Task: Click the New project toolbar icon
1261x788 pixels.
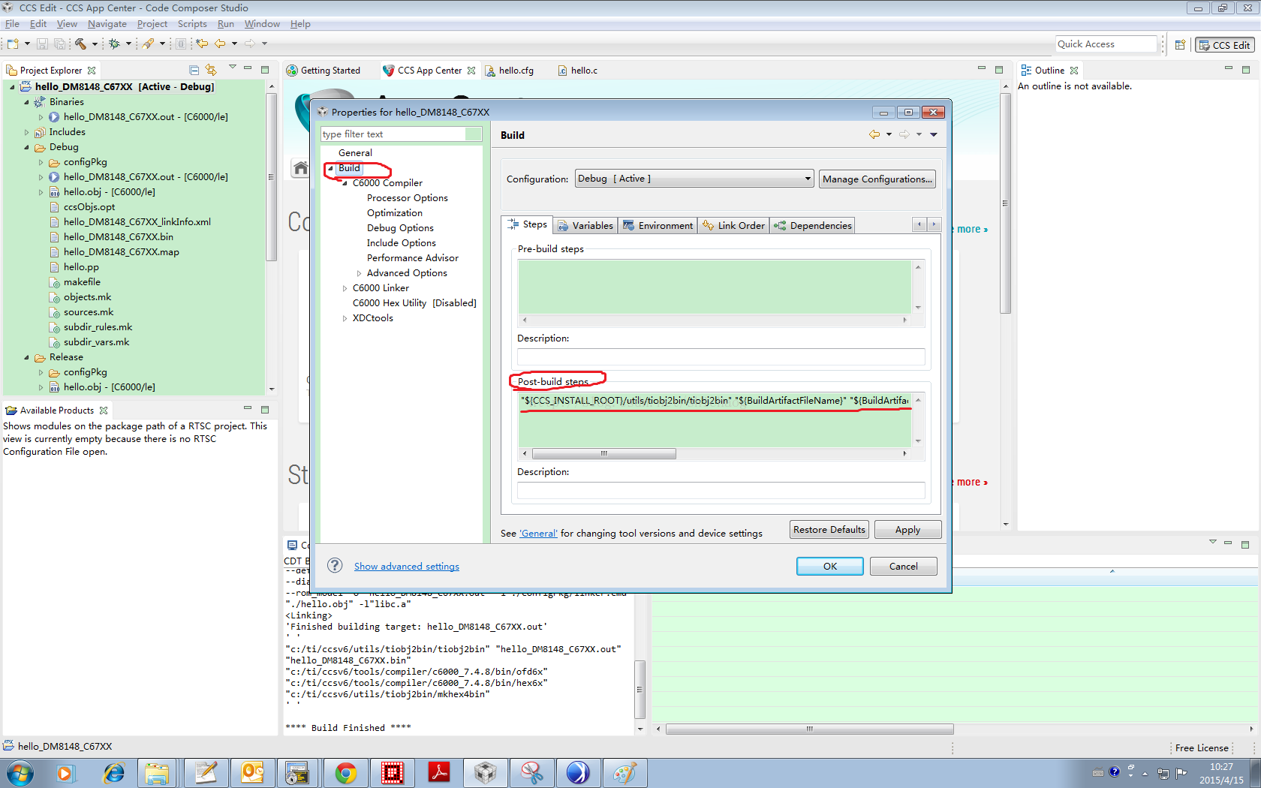Action: point(14,44)
